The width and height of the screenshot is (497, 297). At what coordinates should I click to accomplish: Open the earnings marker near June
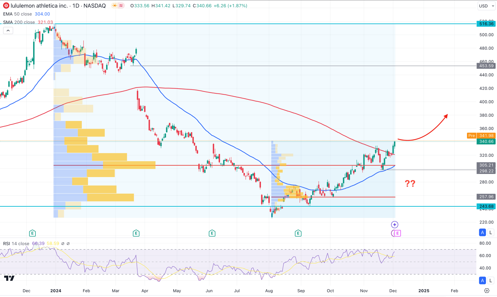click(x=212, y=233)
